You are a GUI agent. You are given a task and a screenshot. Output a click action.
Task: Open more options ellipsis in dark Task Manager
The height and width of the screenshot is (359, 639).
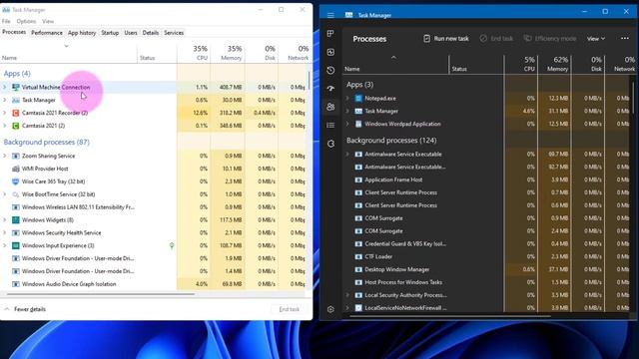click(625, 38)
